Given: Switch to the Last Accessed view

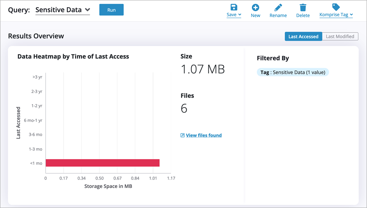Looking at the screenshot, I should 303,36.
